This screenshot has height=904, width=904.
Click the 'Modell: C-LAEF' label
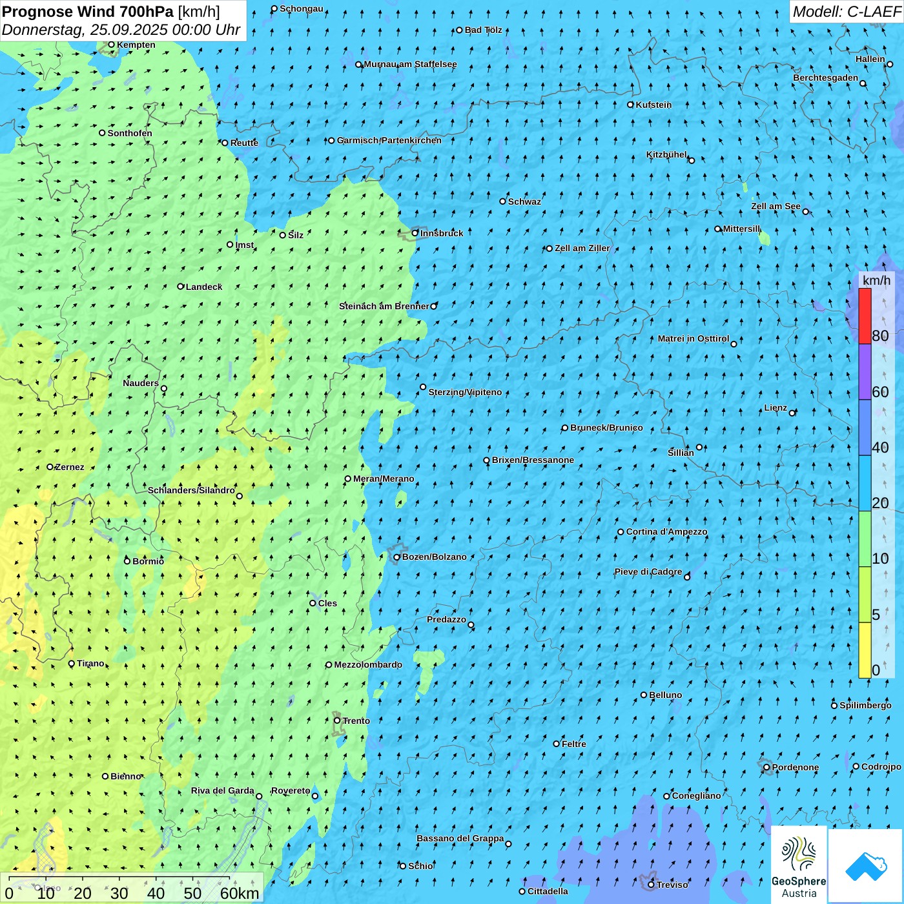pyautogui.click(x=847, y=12)
